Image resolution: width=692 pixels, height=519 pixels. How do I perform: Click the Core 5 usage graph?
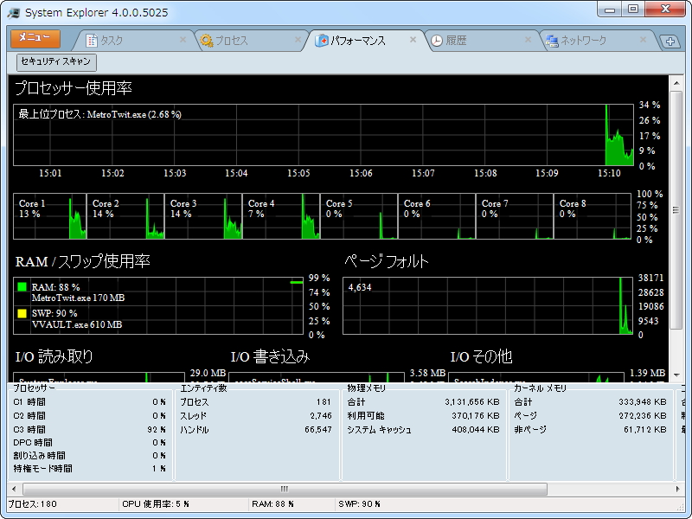tap(359, 216)
